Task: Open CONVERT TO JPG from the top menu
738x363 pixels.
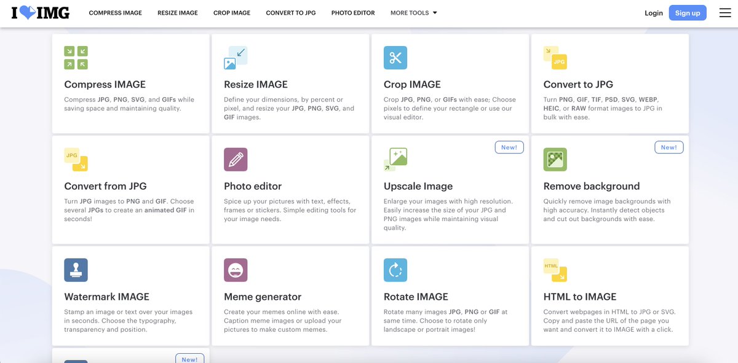Action: [290, 12]
